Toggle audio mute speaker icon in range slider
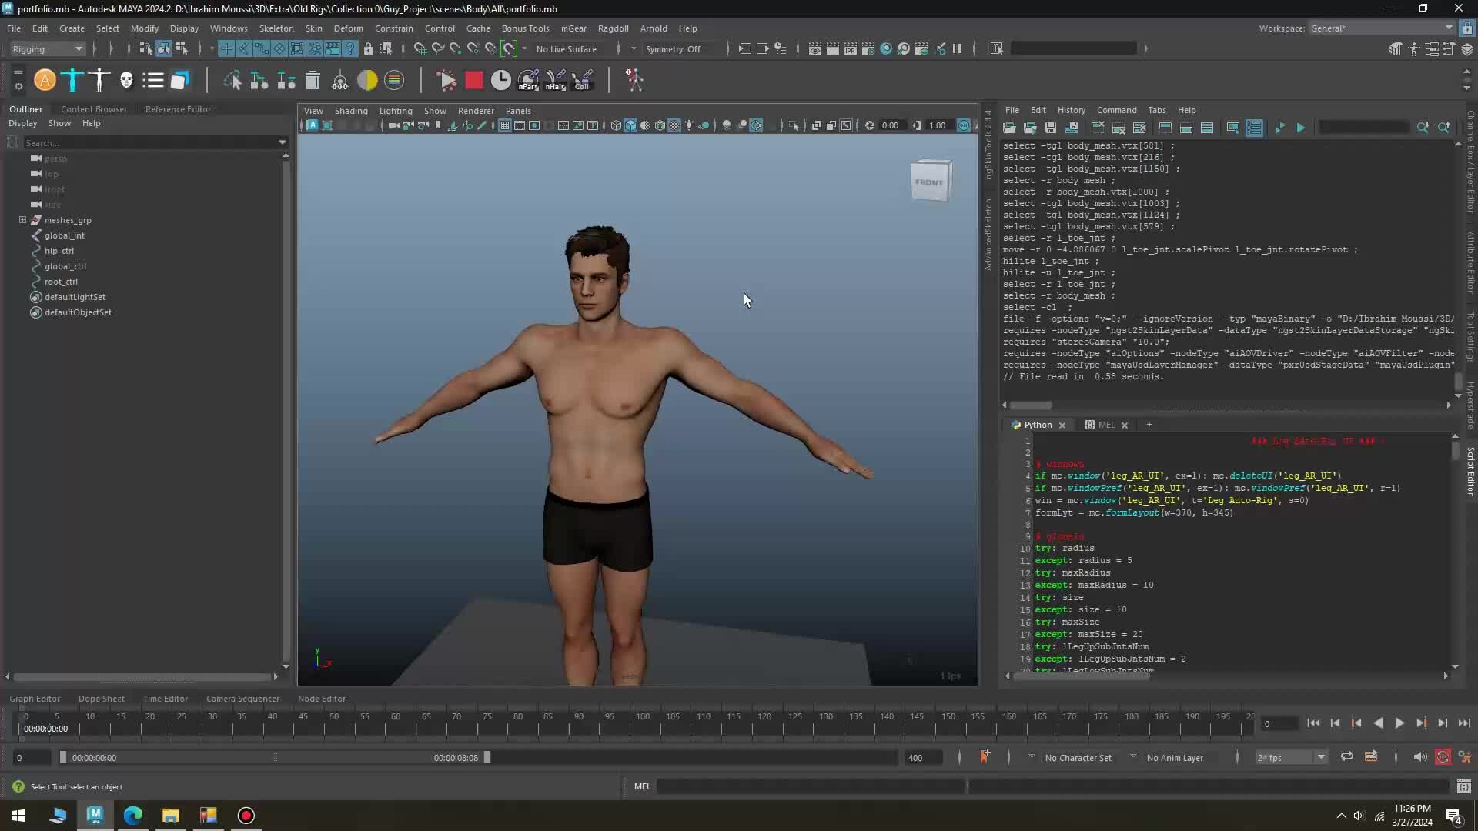Viewport: 1478px width, 831px height. [x=1419, y=757]
